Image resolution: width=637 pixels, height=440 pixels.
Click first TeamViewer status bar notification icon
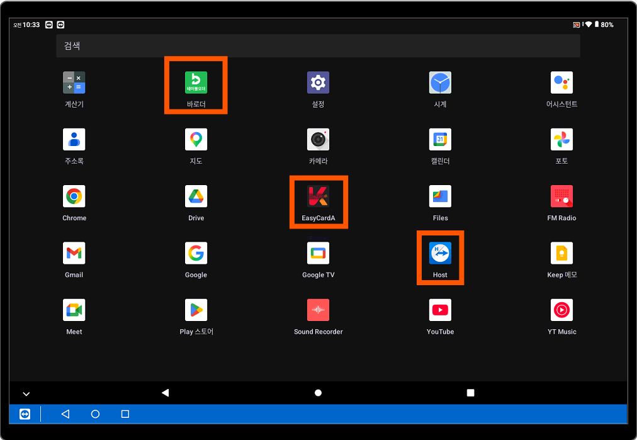click(48, 25)
